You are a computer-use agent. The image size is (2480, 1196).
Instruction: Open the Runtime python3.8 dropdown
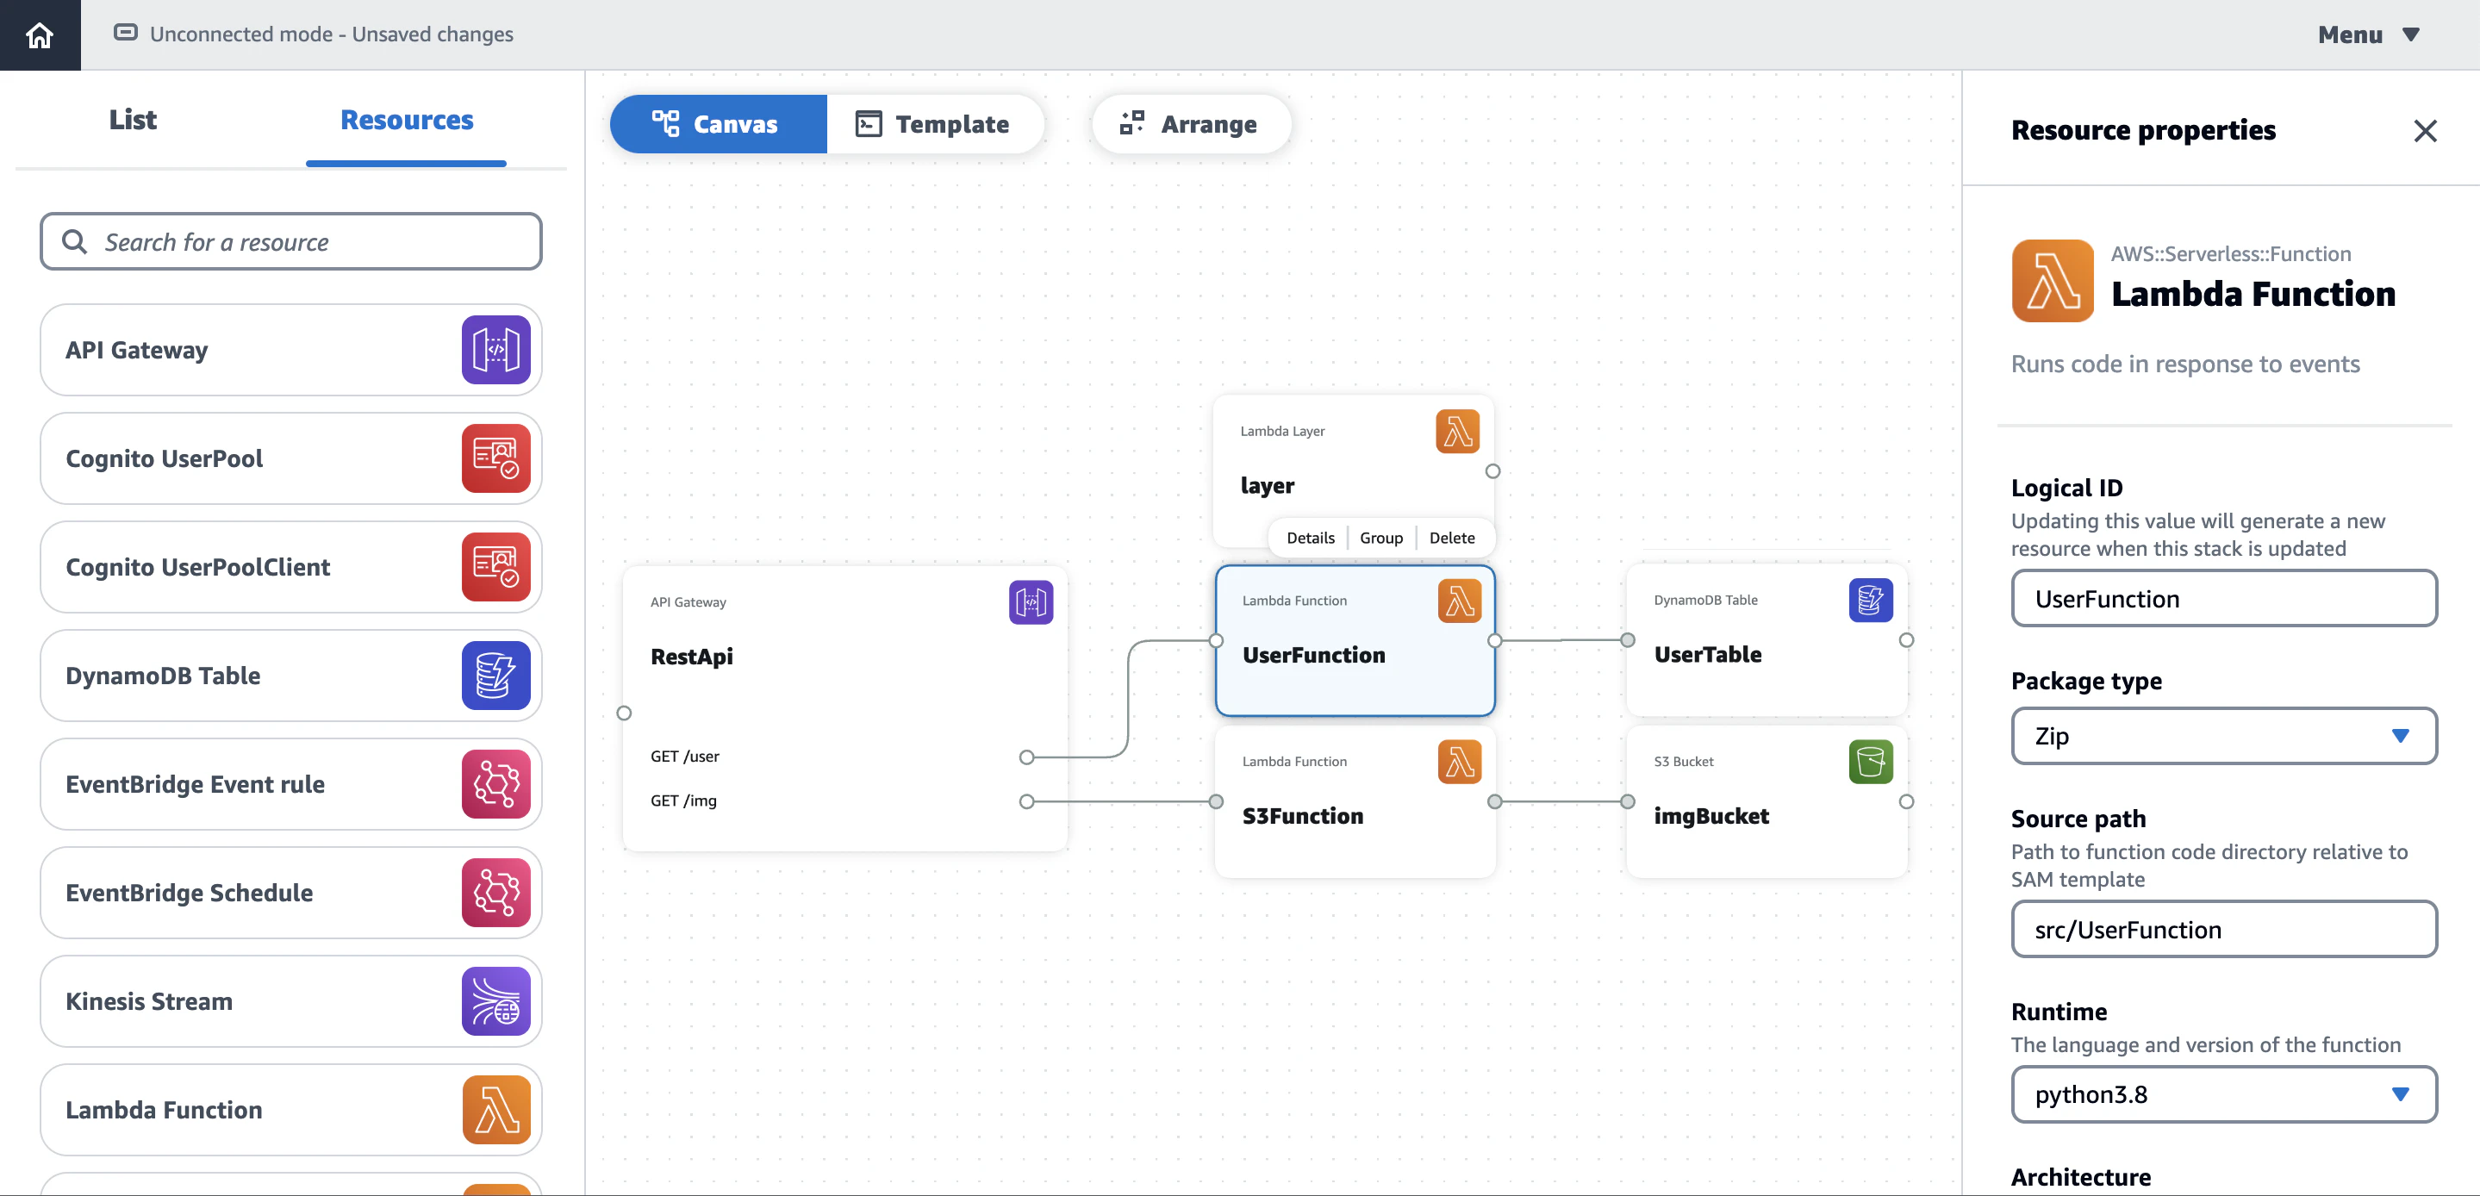click(2224, 1094)
